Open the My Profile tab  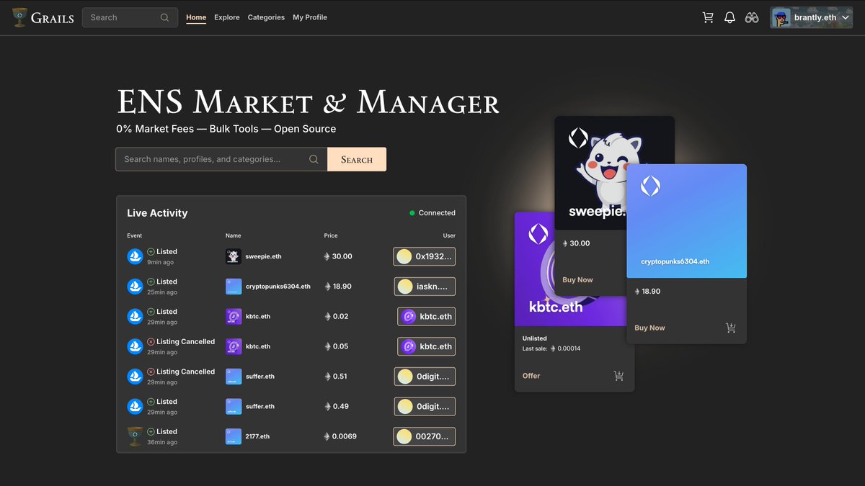(x=310, y=17)
